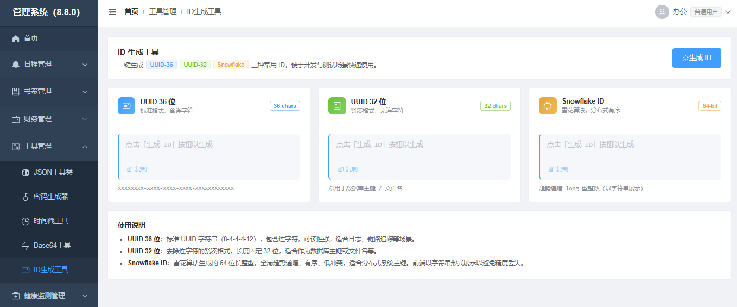Image resolution: width=737 pixels, height=307 pixels.
Task: Click copy icon in UUID 32 card
Action: coord(340,169)
